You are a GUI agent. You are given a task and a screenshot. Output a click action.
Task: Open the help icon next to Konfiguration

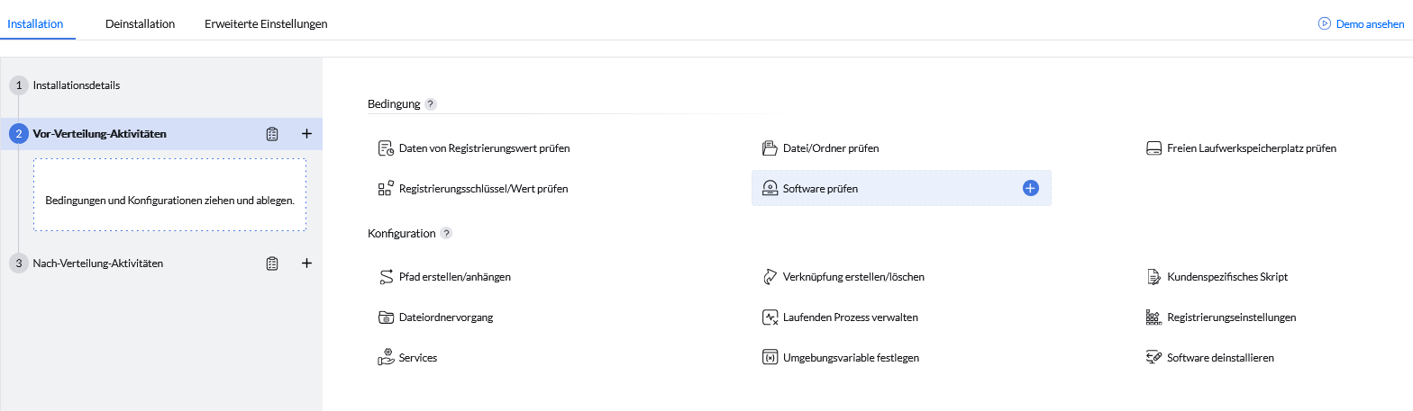click(x=446, y=234)
